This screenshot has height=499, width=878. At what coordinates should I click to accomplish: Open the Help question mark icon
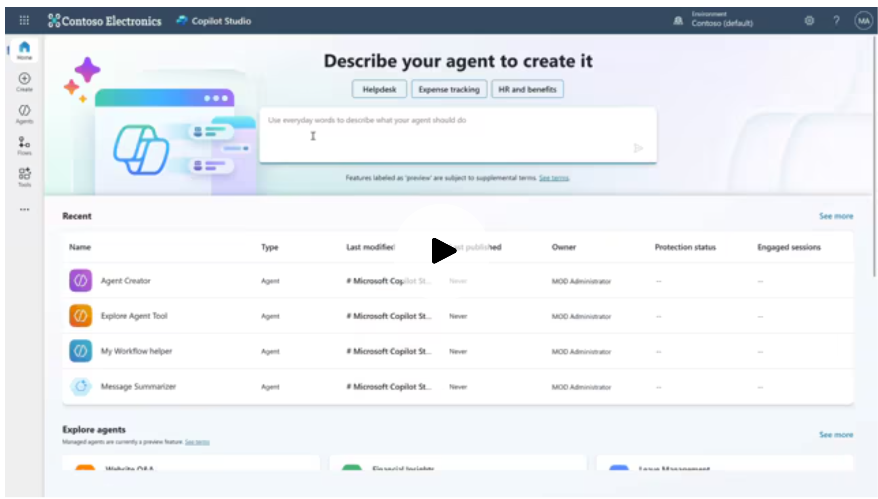tap(836, 21)
